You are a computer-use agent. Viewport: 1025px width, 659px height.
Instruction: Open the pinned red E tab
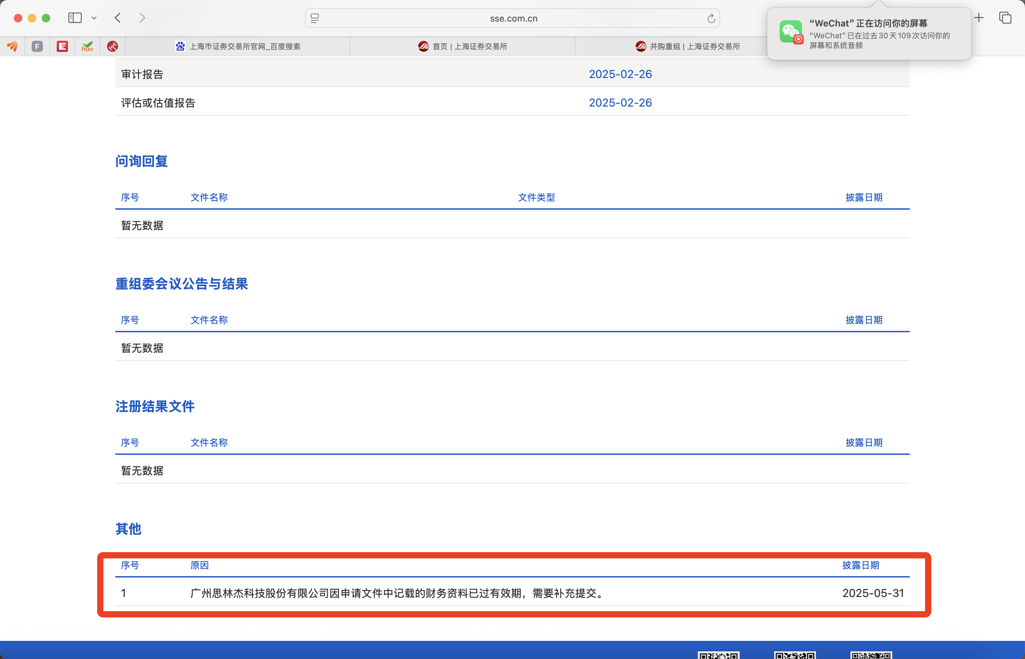pyautogui.click(x=62, y=46)
